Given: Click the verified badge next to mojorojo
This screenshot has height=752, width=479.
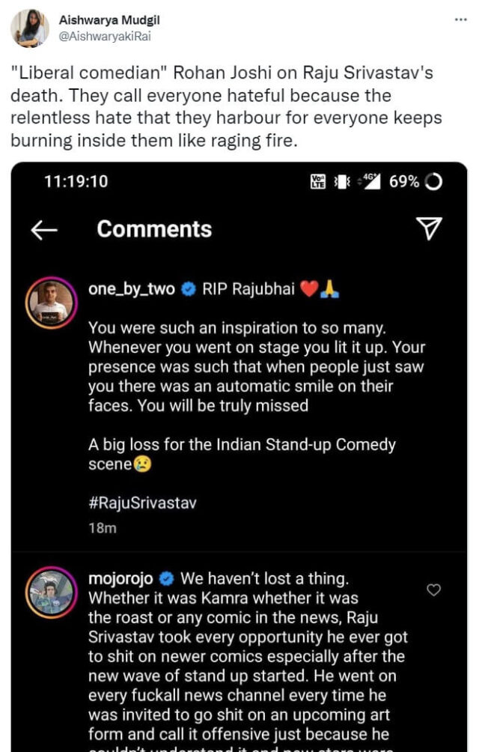Looking at the screenshot, I should pyautogui.click(x=168, y=579).
